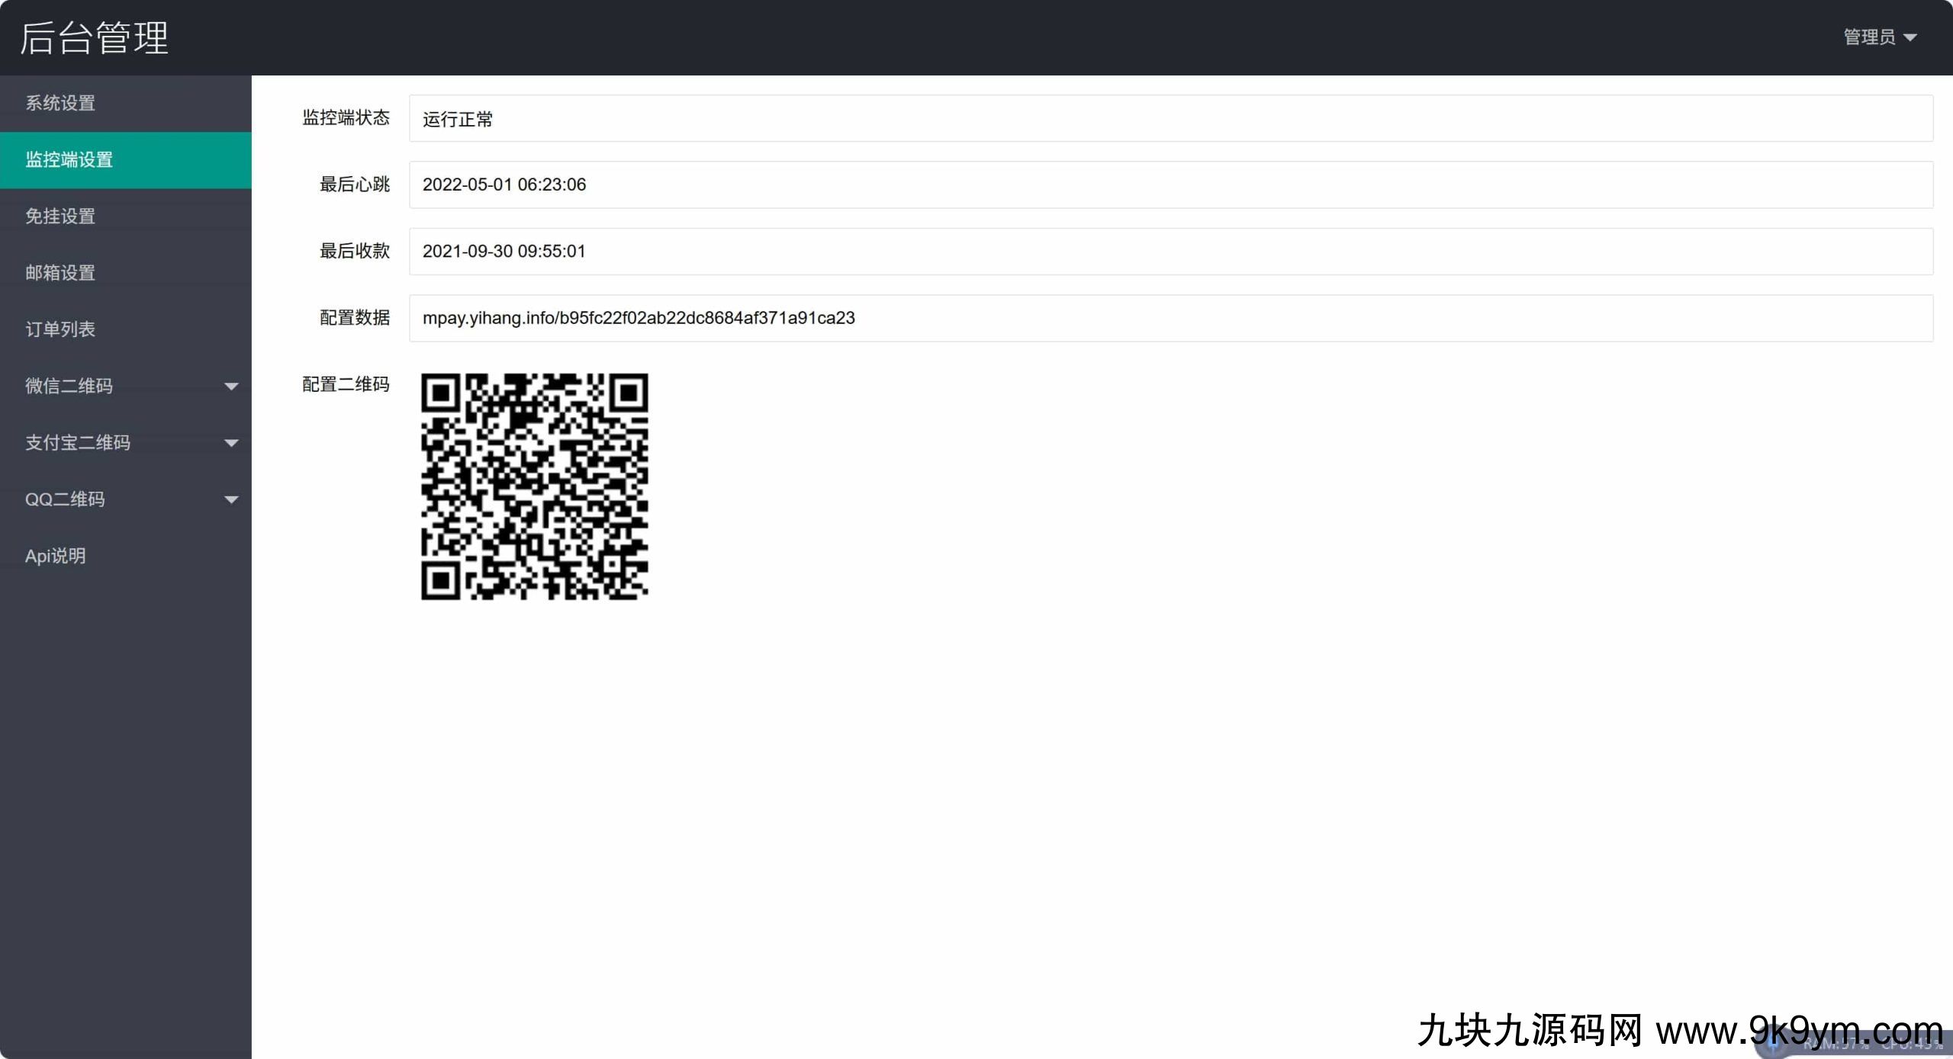Click the 管理员 account label
1953x1059 pixels.
click(x=1869, y=37)
